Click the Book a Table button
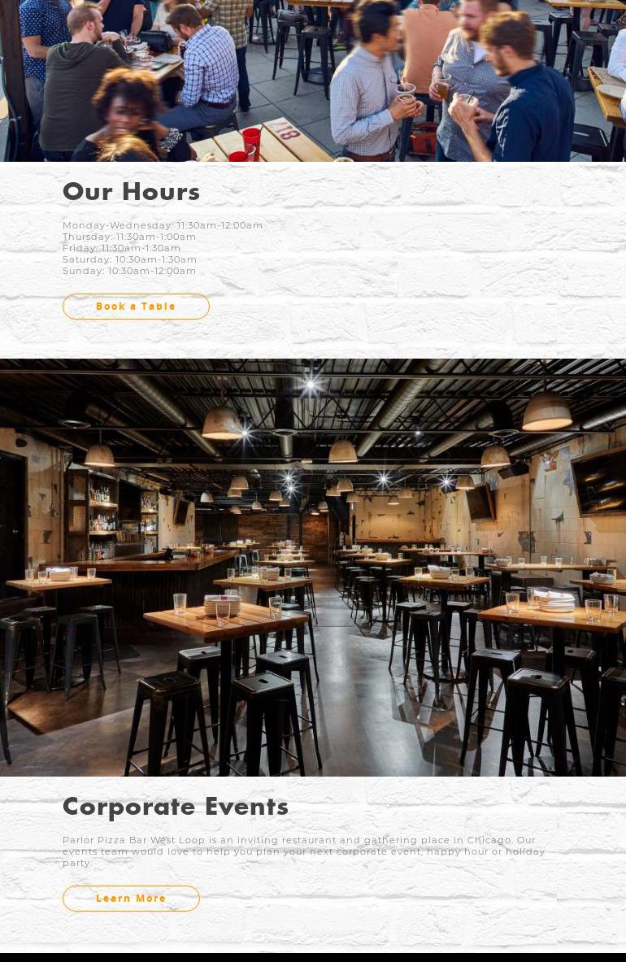The height and width of the screenshot is (962, 626). click(136, 306)
